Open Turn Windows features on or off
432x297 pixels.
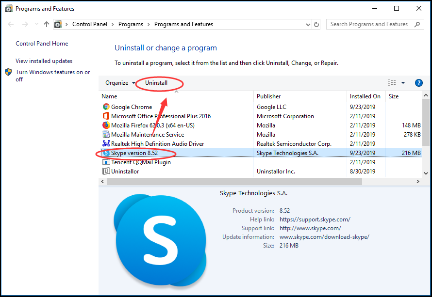point(53,76)
